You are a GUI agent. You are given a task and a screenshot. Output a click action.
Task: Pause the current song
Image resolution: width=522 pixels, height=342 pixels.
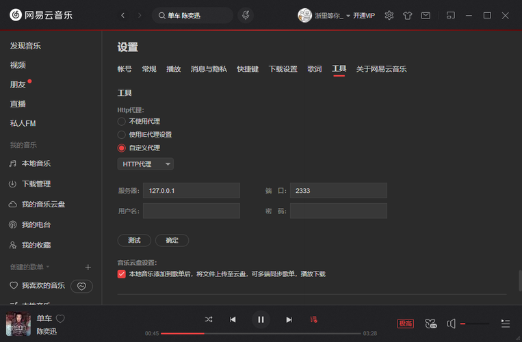pos(261,319)
